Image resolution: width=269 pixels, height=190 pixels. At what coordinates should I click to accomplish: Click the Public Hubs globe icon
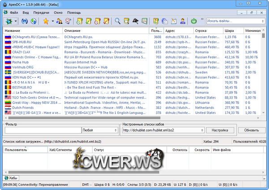(x=8, y=21)
